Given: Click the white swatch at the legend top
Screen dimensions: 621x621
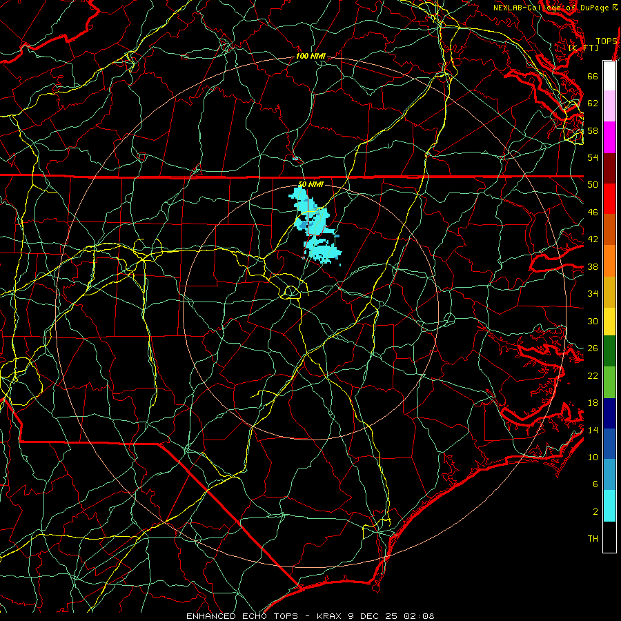Looking at the screenshot, I should click(609, 76).
